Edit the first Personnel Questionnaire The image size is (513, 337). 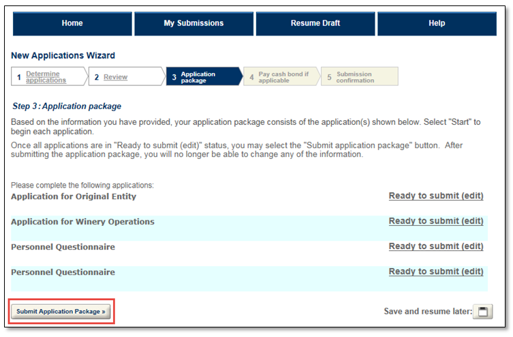point(436,246)
